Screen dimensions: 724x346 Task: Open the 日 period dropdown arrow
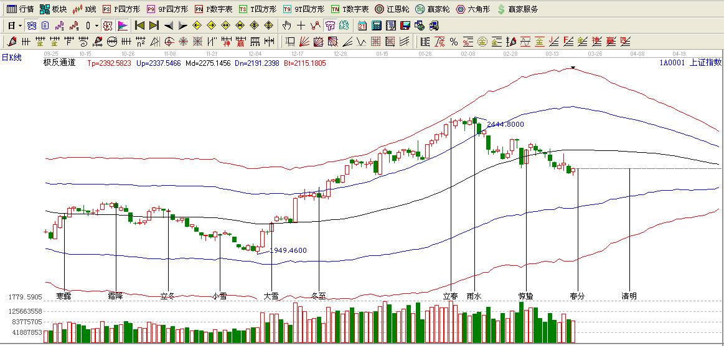(x=20, y=25)
